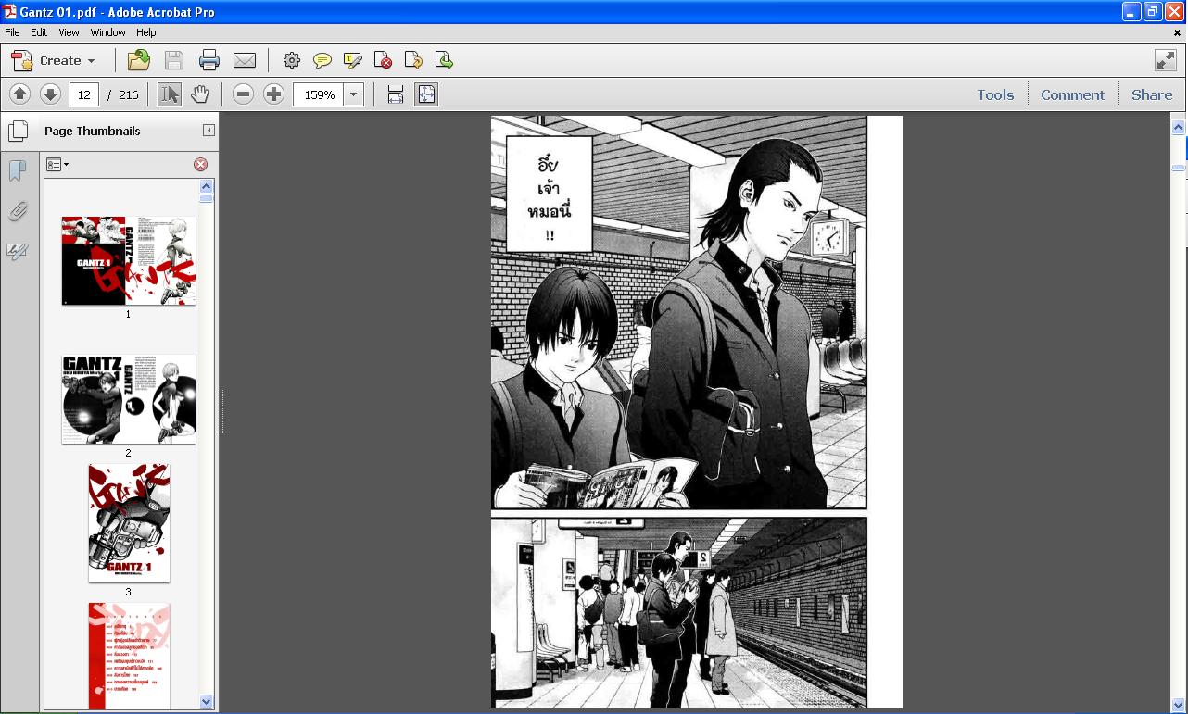The height and width of the screenshot is (714, 1188).
Task: Click the page icon with curved orange arrow
Action: (x=413, y=60)
